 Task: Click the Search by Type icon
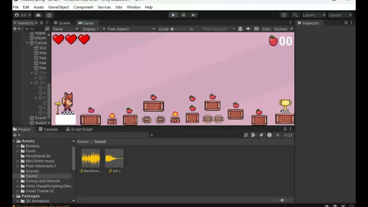[x=253, y=135]
